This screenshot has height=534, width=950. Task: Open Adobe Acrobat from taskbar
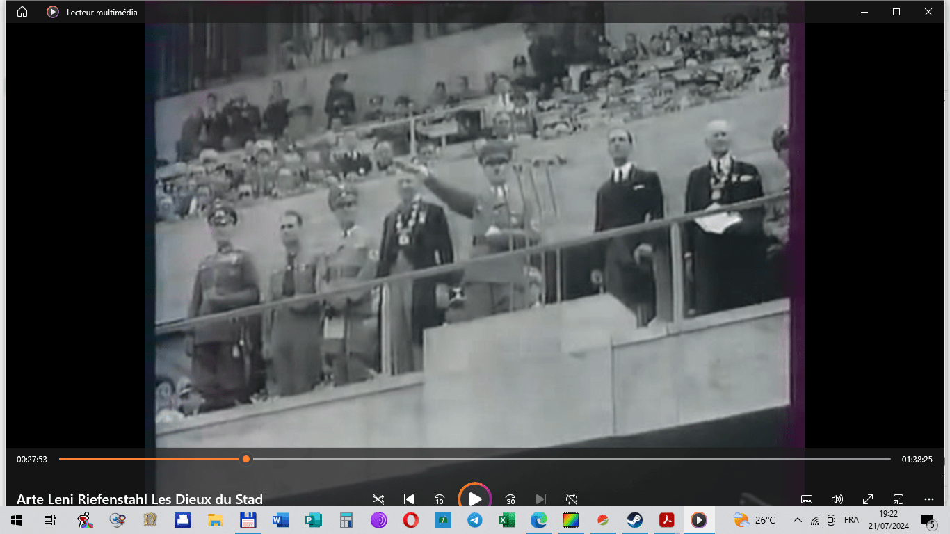[x=667, y=519]
